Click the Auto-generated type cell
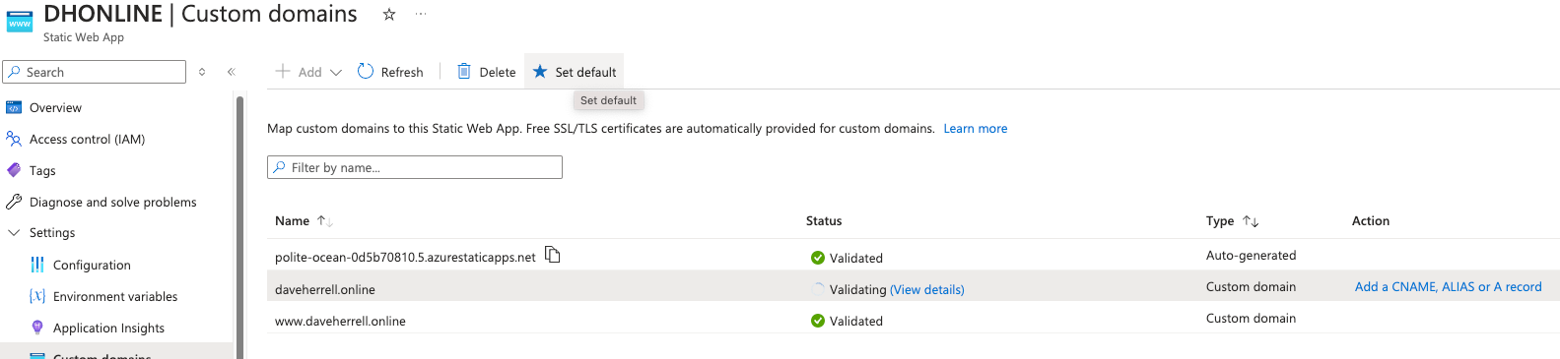The height and width of the screenshot is (359, 1560). pos(1251,255)
